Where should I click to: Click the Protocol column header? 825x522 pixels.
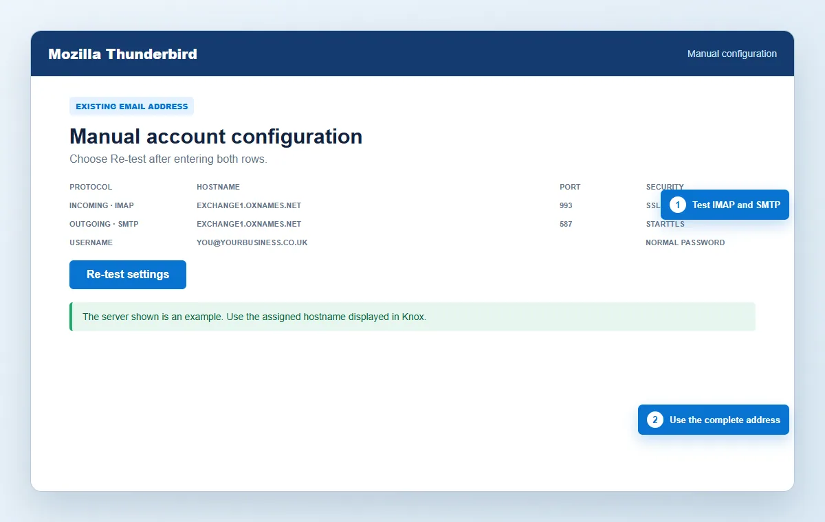pos(91,187)
